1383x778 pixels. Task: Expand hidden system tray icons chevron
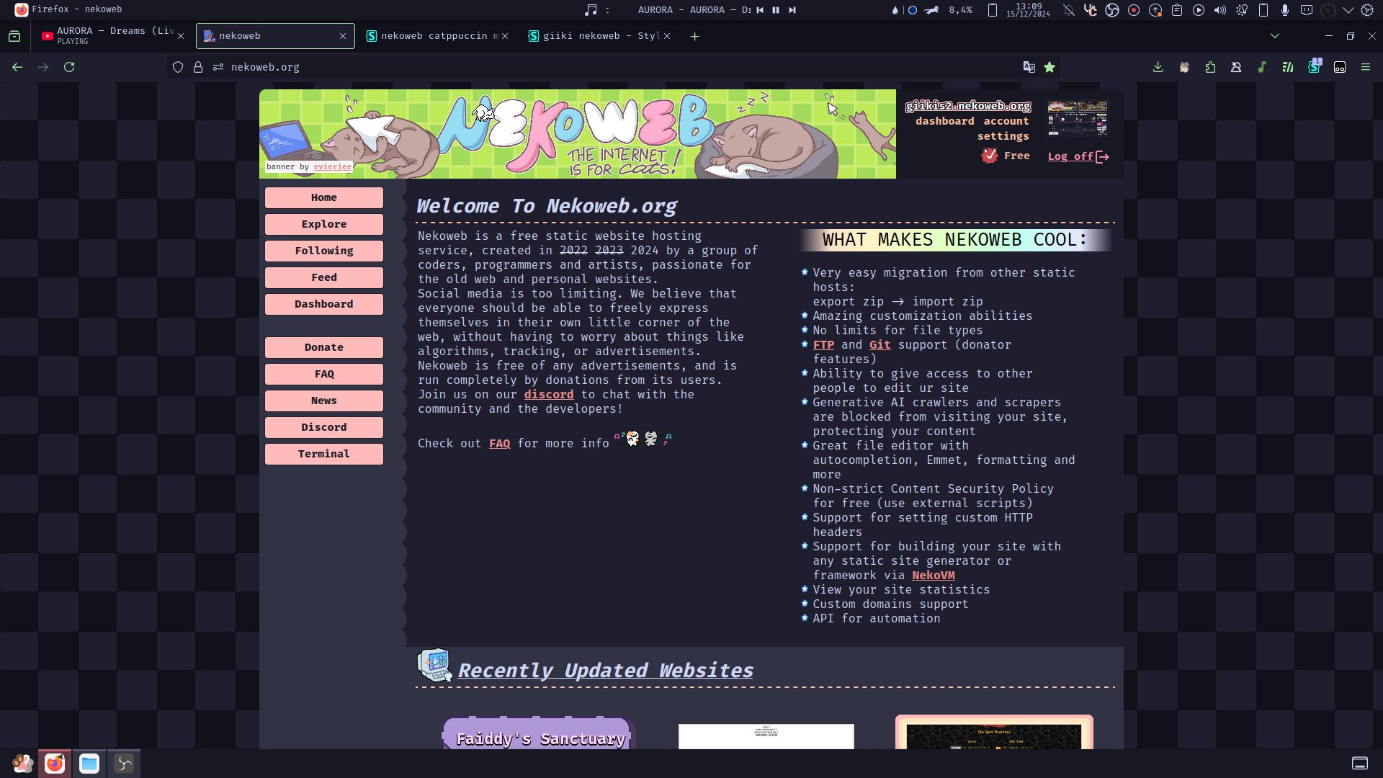[x=1348, y=10]
